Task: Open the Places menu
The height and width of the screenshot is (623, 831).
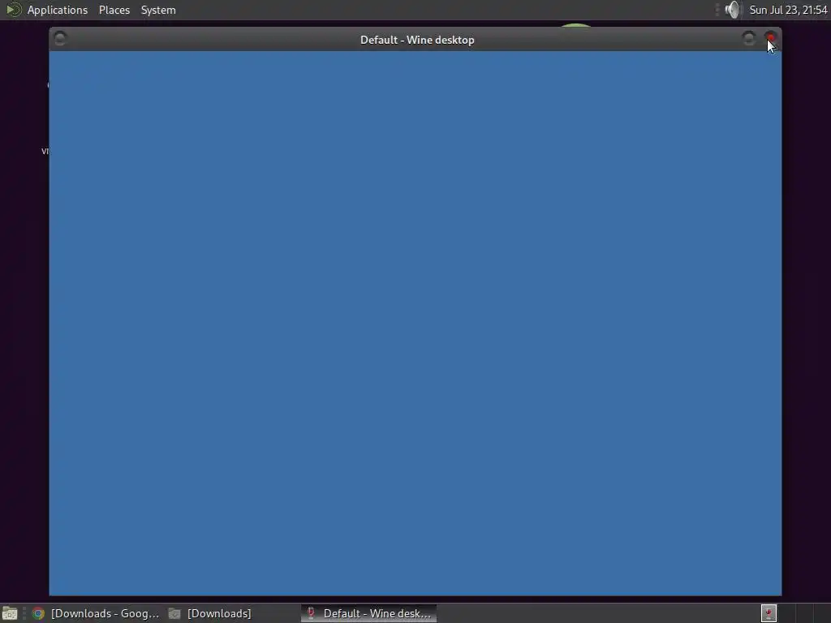Action: [114, 10]
